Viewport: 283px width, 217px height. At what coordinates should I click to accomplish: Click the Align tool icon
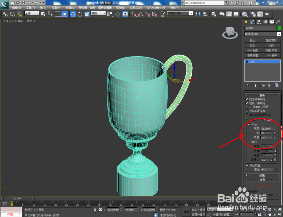tap(205, 14)
